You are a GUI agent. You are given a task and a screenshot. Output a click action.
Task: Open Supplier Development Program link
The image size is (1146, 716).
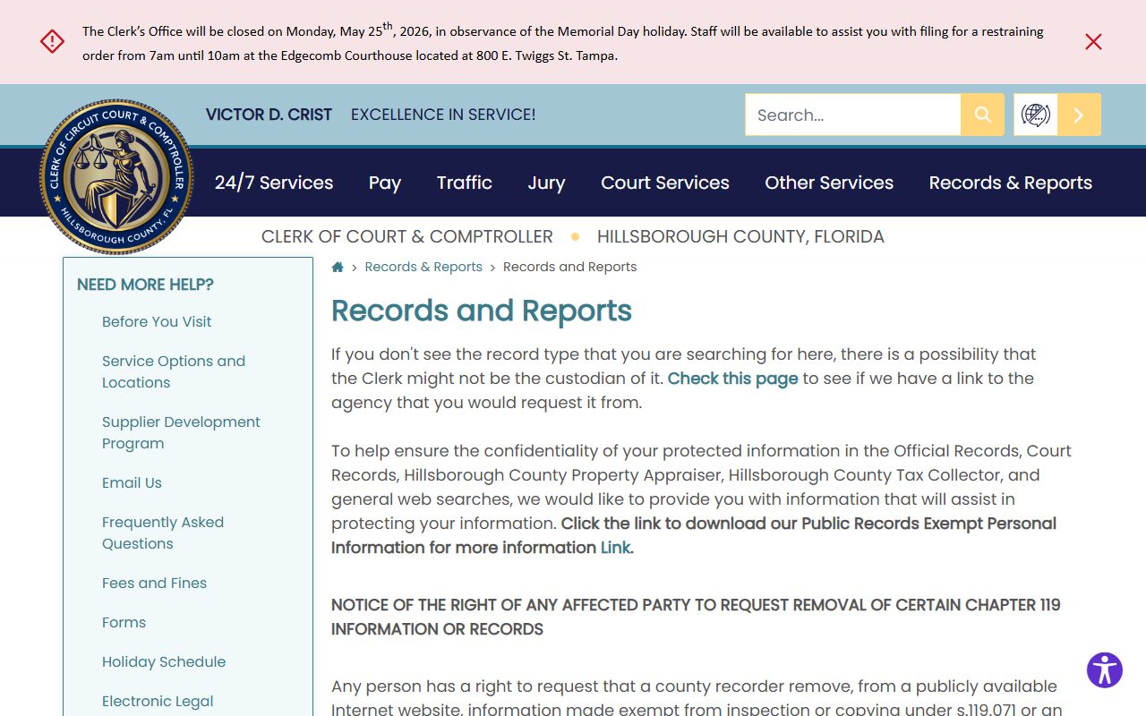tap(181, 432)
